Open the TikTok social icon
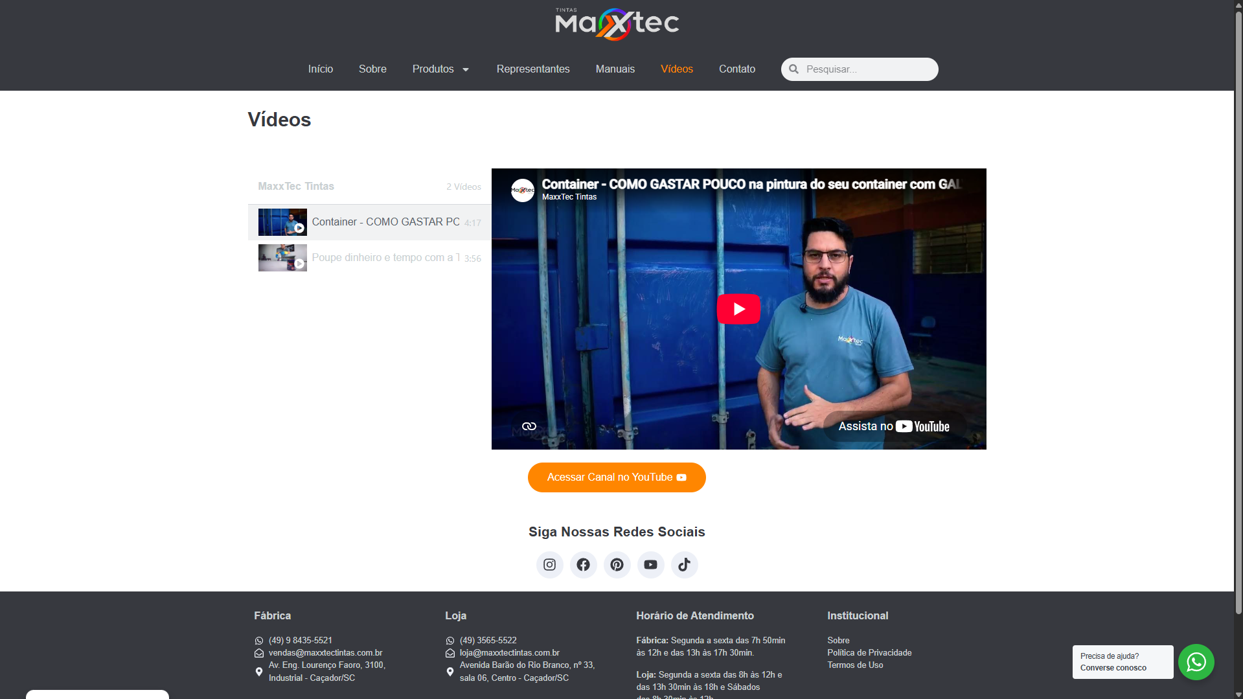The height and width of the screenshot is (699, 1243). point(684,565)
